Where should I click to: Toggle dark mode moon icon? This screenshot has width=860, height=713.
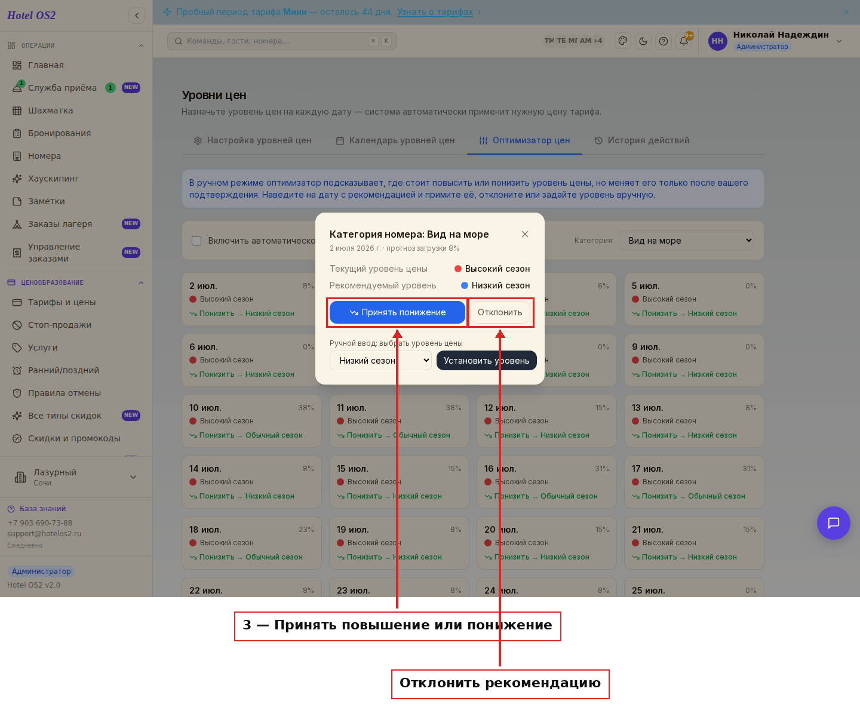point(643,41)
